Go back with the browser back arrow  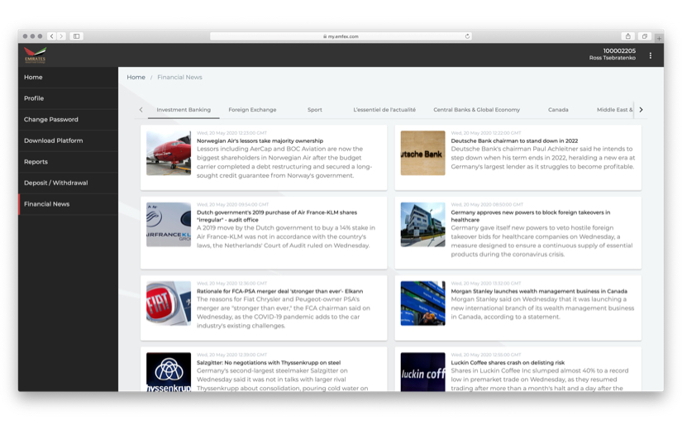pyautogui.click(x=52, y=36)
